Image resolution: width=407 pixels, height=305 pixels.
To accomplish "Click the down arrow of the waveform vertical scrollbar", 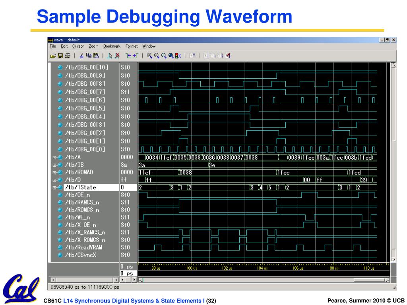I will click(393, 259).
